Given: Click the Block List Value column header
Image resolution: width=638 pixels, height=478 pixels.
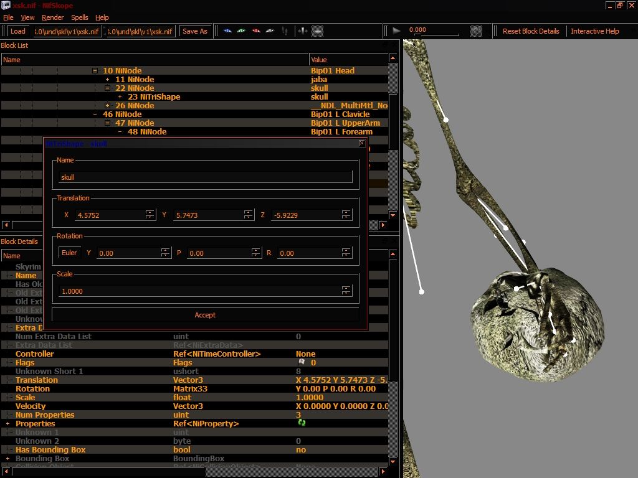Looking at the screenshot, I should [x=349, y=60].
